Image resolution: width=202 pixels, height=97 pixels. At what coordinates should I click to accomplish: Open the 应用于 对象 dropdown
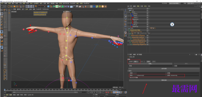coord(136,61)
